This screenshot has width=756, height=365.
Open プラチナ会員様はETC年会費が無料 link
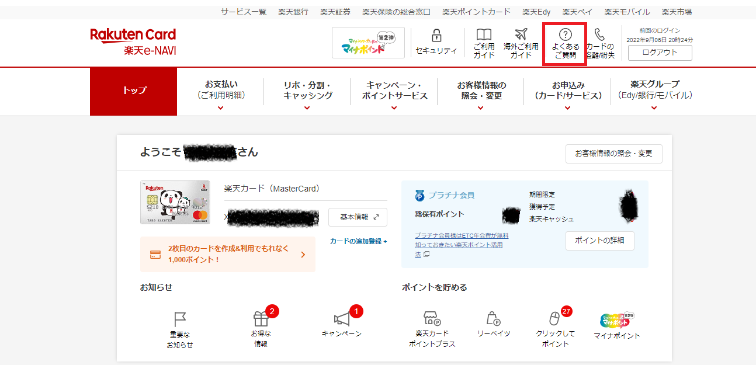[462, 235]
